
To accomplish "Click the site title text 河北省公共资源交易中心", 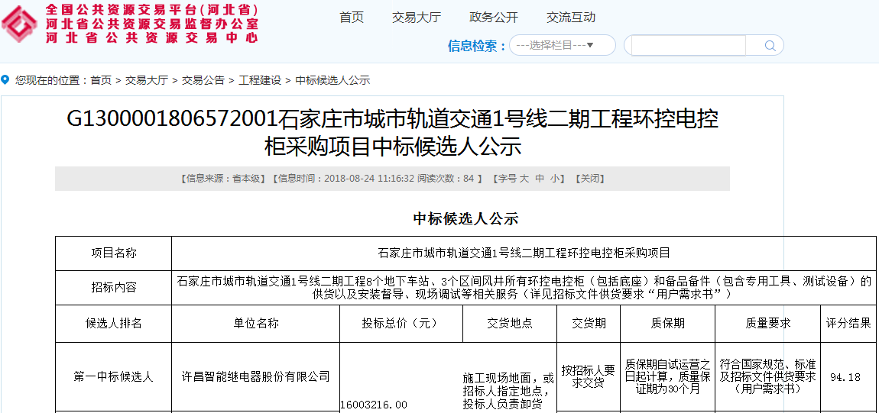I will (151, 37).
